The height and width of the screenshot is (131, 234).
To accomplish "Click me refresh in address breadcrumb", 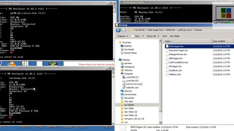I will (140, 30).
